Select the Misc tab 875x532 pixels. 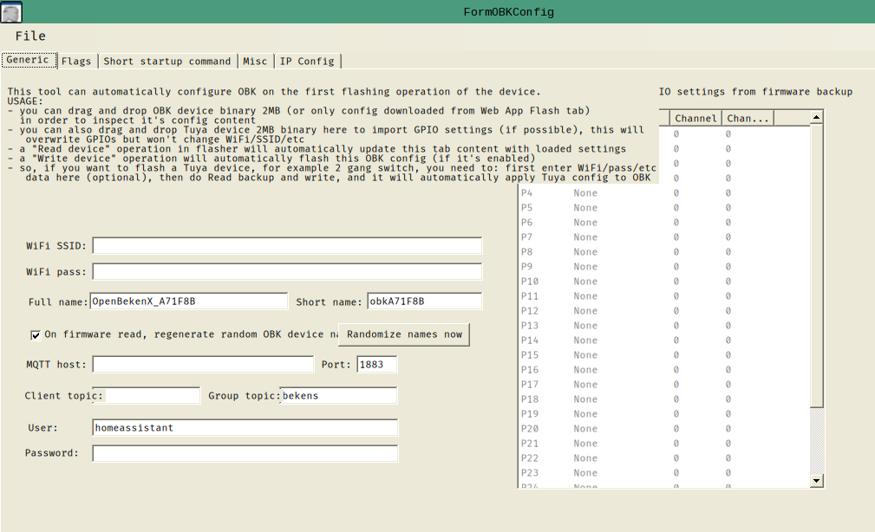tap(255, 62)
